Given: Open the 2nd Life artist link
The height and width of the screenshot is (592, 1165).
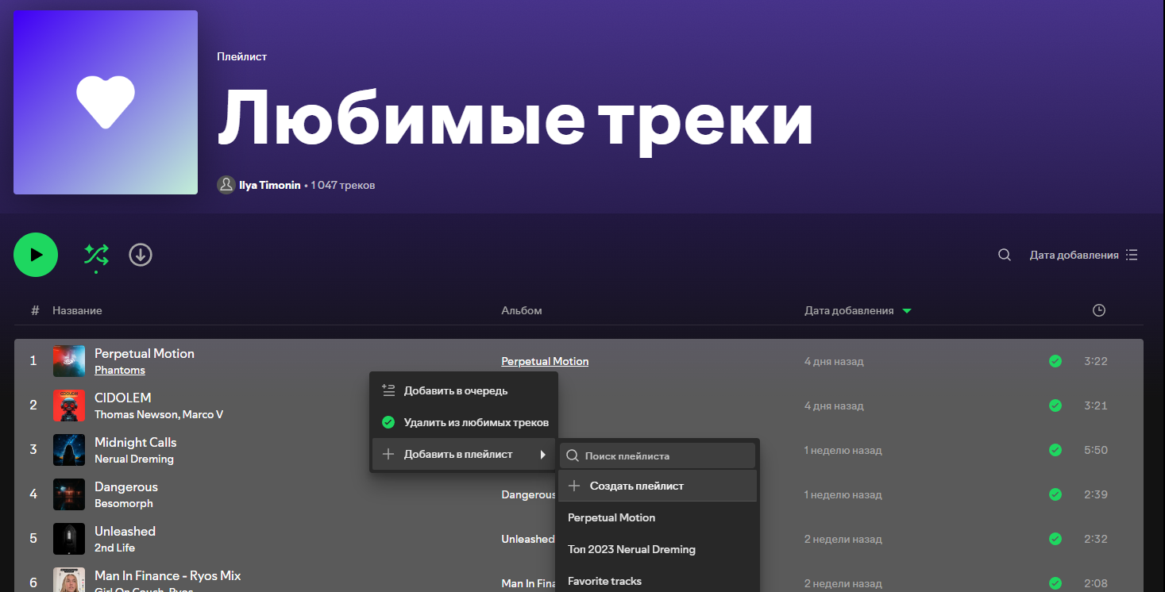Looking at the screenshot, I should point(115,548).
